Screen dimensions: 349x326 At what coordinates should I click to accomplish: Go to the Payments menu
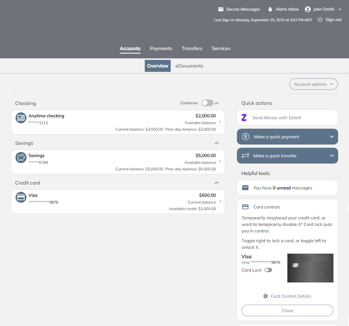coord(161,48)
